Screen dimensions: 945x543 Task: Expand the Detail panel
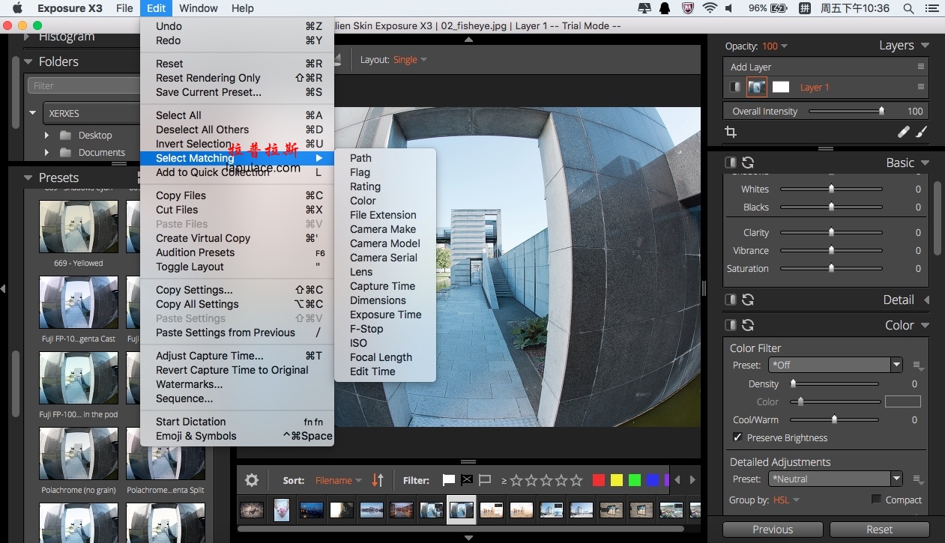(926, 300)
